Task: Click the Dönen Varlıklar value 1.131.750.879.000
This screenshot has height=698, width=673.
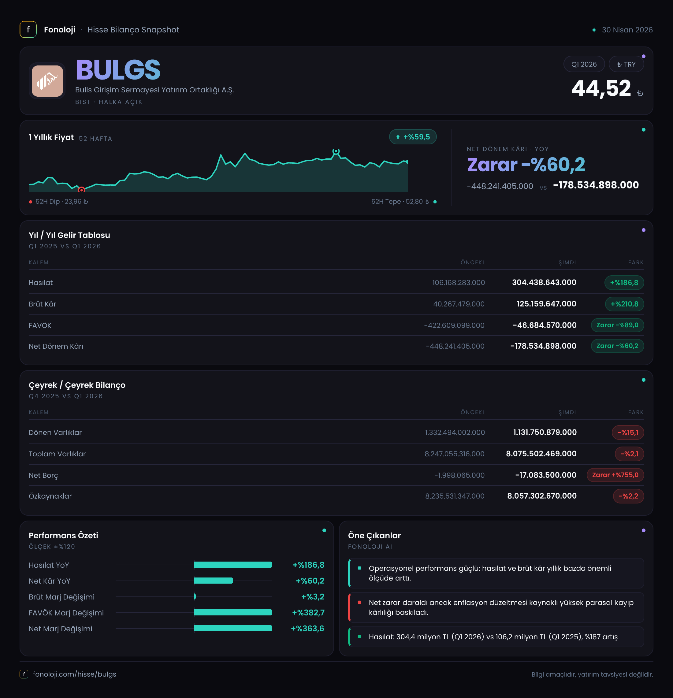Action: coord(545,432)
